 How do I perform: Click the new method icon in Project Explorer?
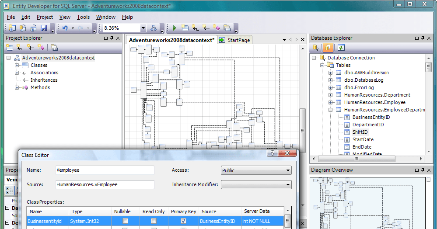click(41, 48)
